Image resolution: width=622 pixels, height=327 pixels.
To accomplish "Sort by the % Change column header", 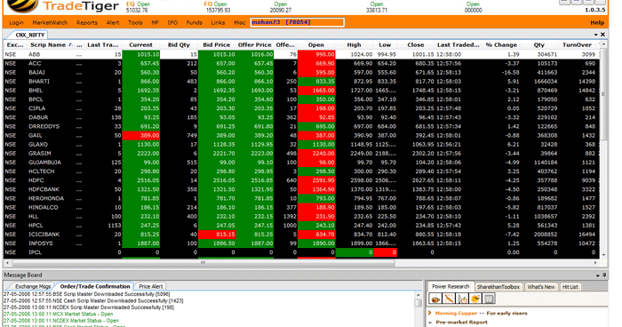I will [501, 44].
